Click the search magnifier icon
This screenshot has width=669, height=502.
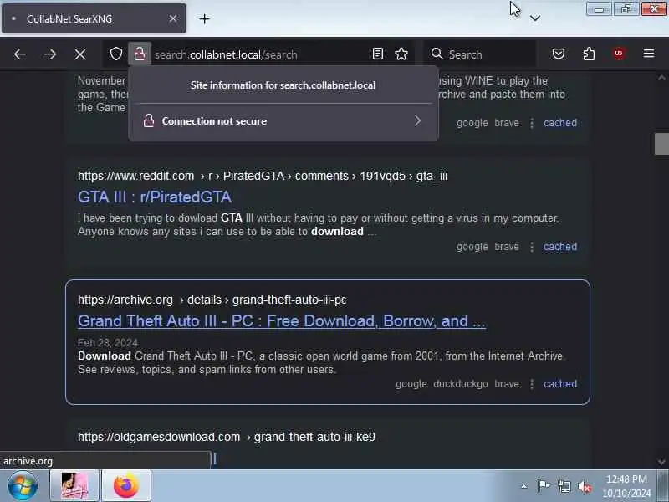point(437,54)
